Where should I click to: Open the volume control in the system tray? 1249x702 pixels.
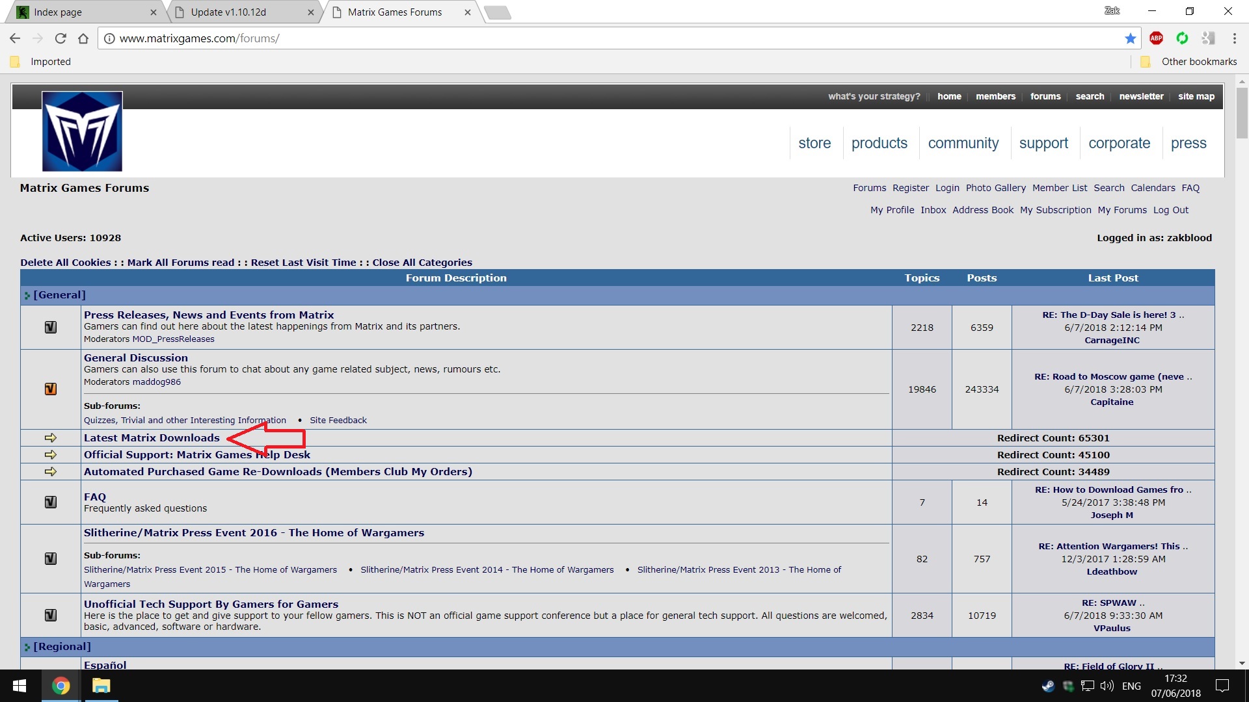pyautogui.click(x=1107, y=686)
